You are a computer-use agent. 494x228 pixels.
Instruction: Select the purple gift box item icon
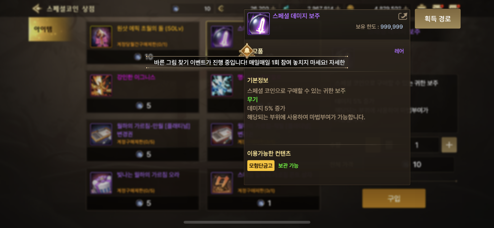click(x=101, y=183)
